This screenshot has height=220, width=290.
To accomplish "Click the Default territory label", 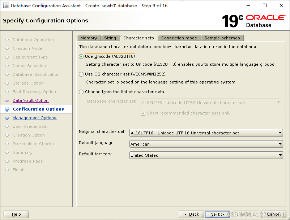I will point(95,154).
